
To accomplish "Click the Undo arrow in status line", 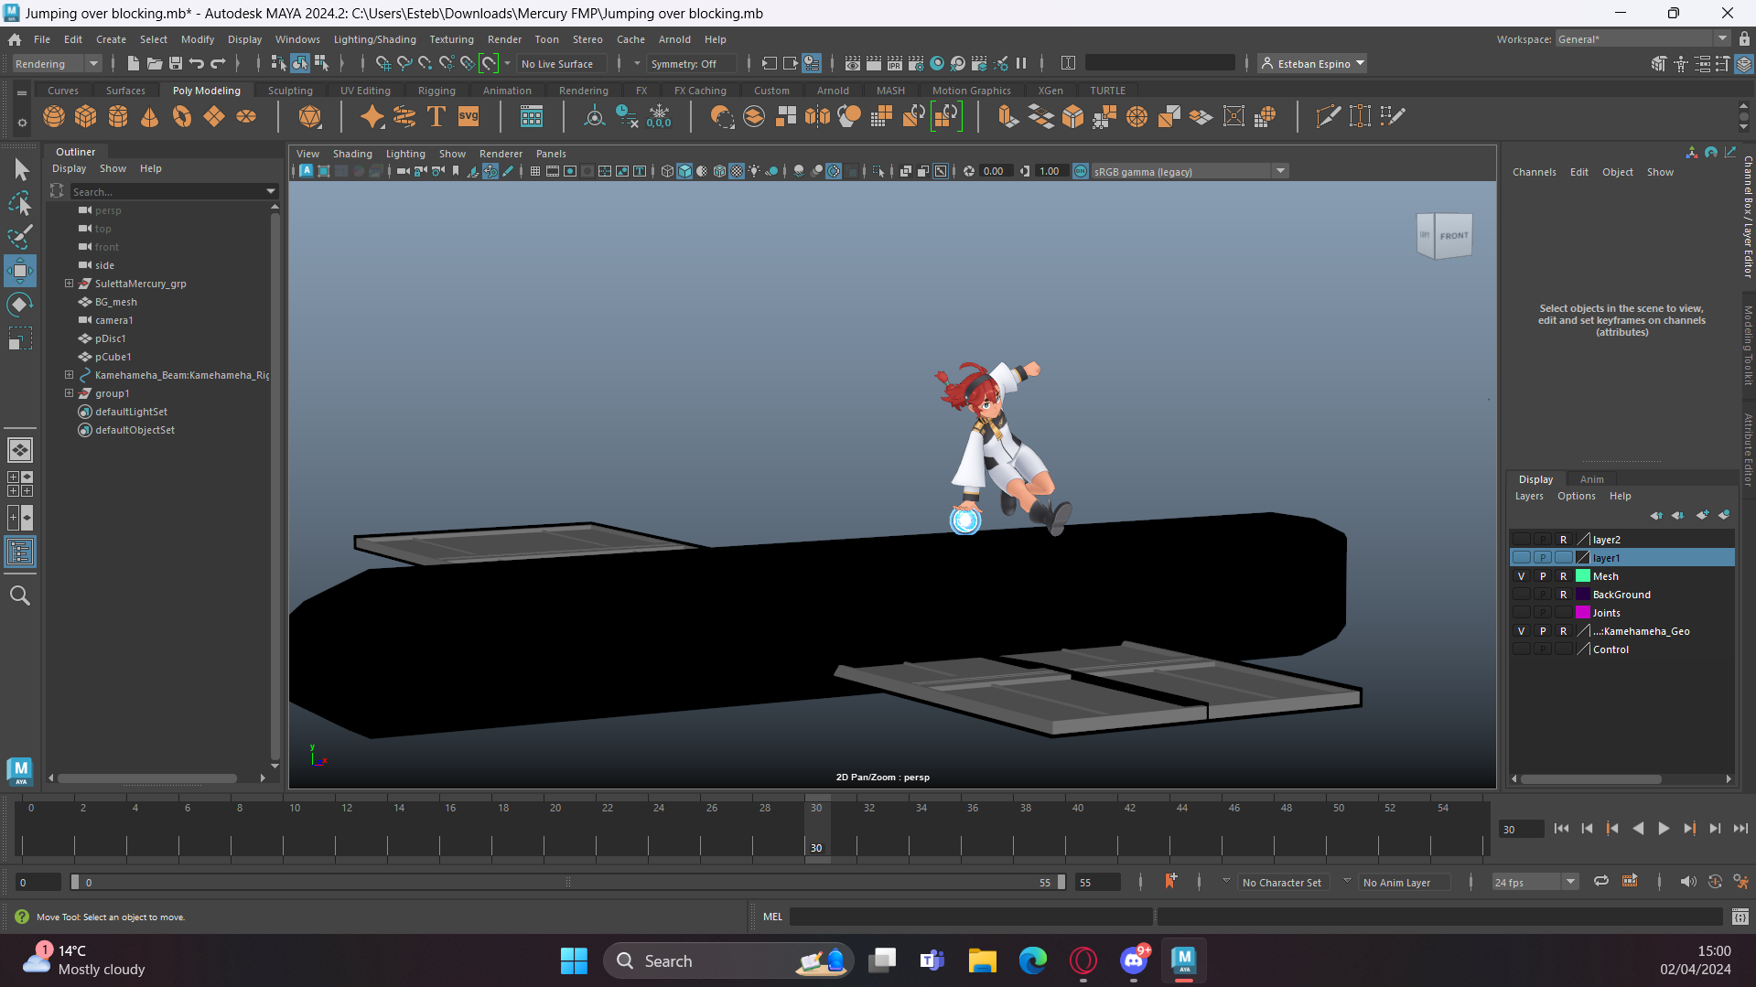I will [197, 63].
